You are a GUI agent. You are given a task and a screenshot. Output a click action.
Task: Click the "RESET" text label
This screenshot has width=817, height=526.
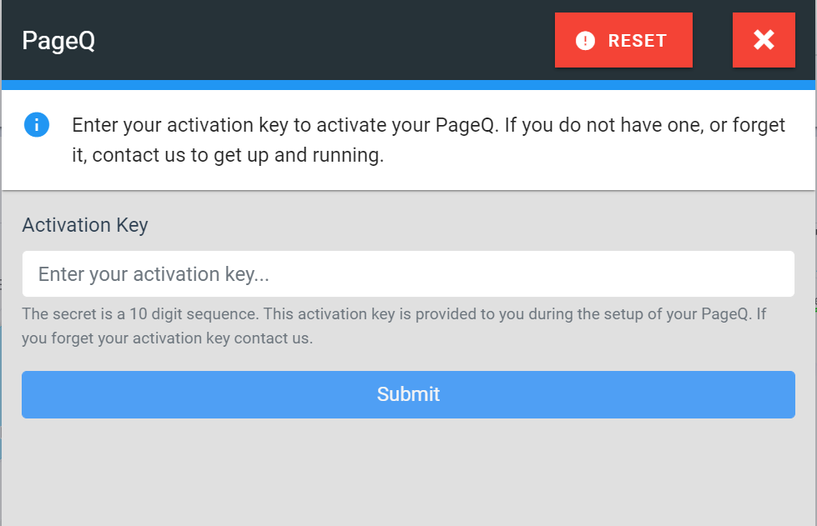(638, 41)
